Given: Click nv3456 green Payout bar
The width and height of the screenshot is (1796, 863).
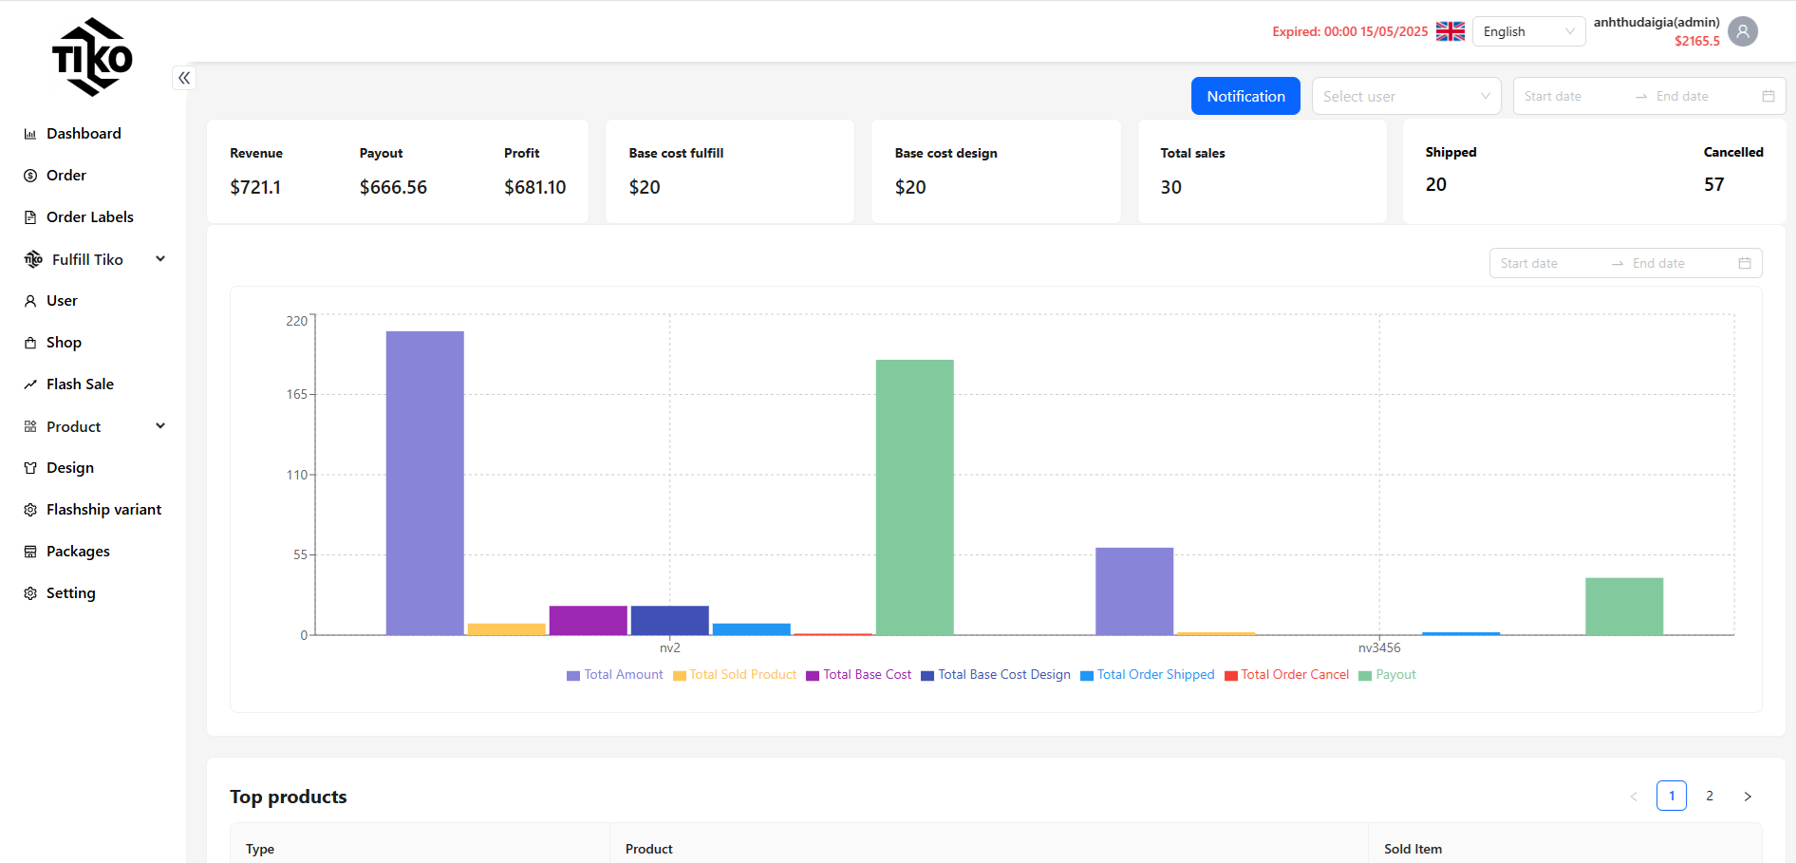Looking at the screenshot, I should pyautogui.click(x=1624, y=607).
